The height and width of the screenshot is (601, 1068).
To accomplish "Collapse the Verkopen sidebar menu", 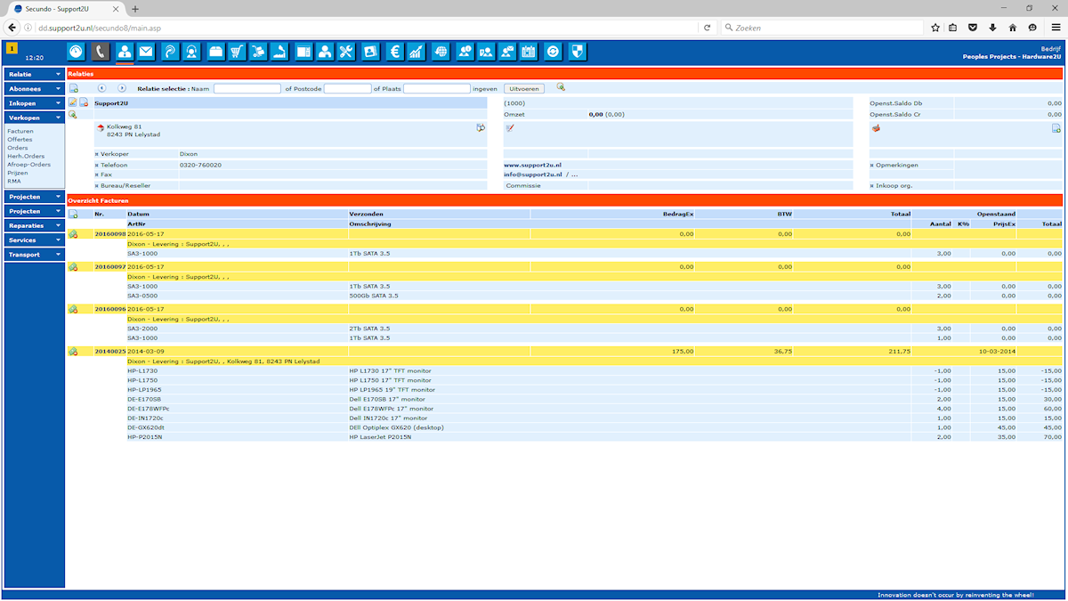I will (x=35, y=118).
